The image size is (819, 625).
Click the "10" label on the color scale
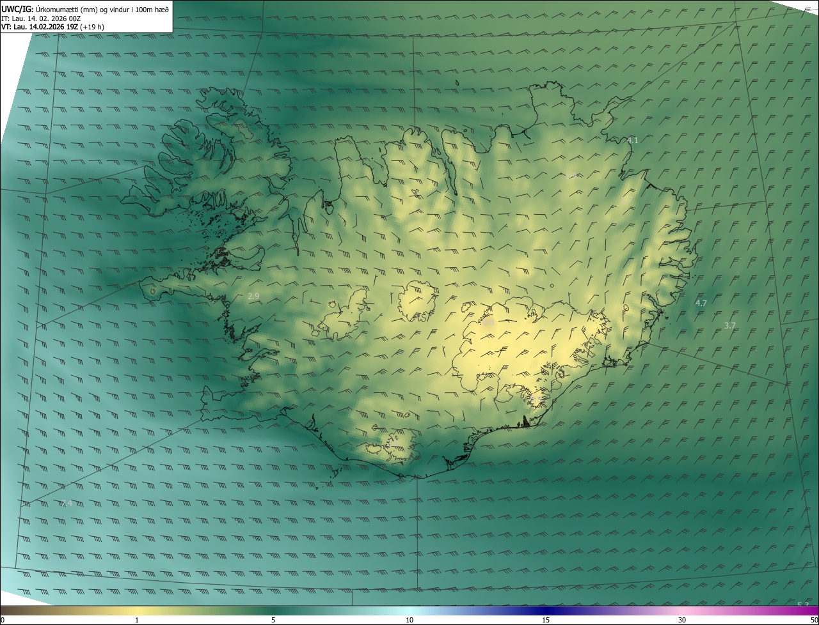tap(409, 621)
